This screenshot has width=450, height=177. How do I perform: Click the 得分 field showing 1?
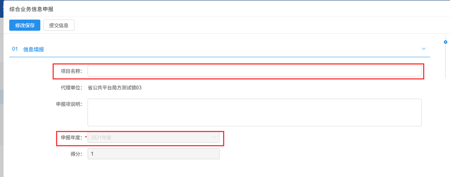[154, 154]
